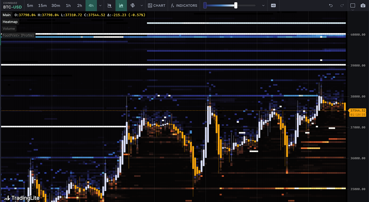The image size is (369, 202).
Task: Click the 01:19:35 candle countdown label
Action: (x=357, y=115)
